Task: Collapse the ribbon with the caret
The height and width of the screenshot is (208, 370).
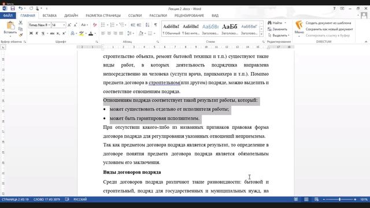Action: pos(366,42)
